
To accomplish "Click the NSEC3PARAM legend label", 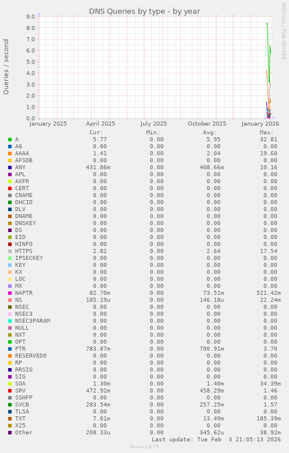I will [33, 321].
